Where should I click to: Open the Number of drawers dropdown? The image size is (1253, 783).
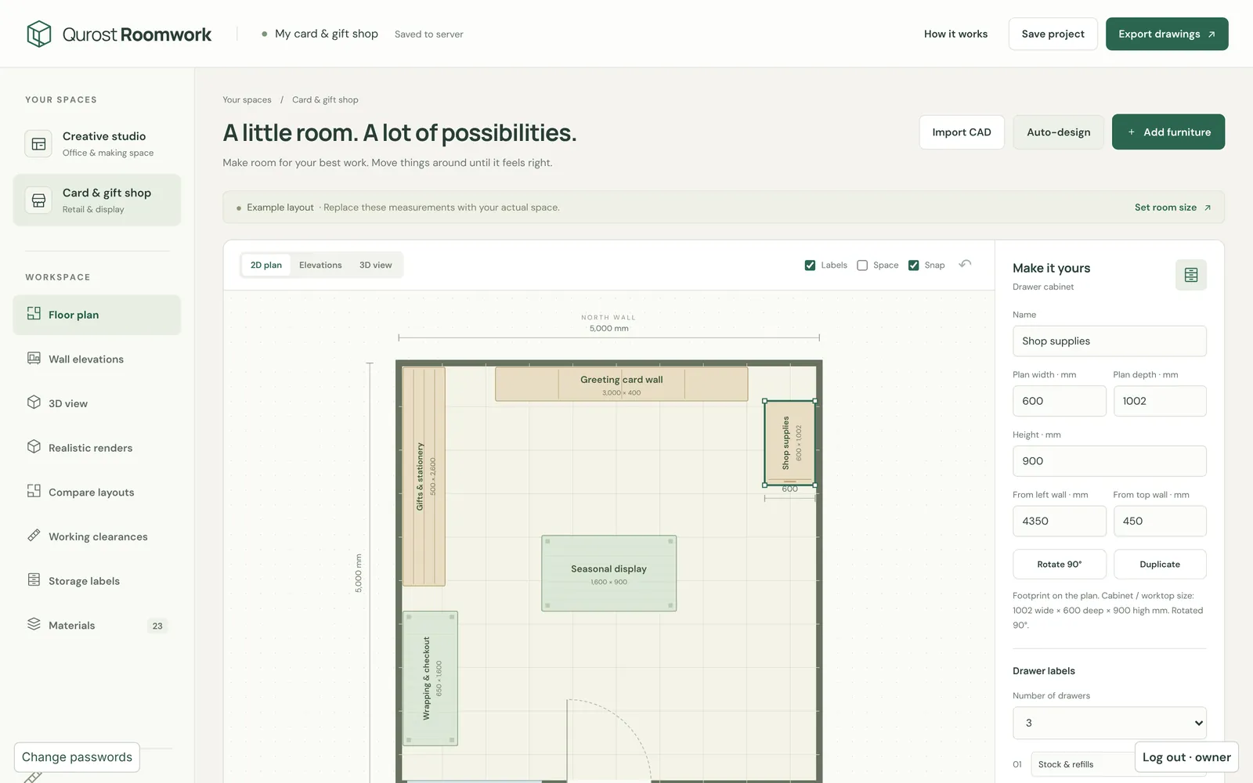[x=1109, y=723]
